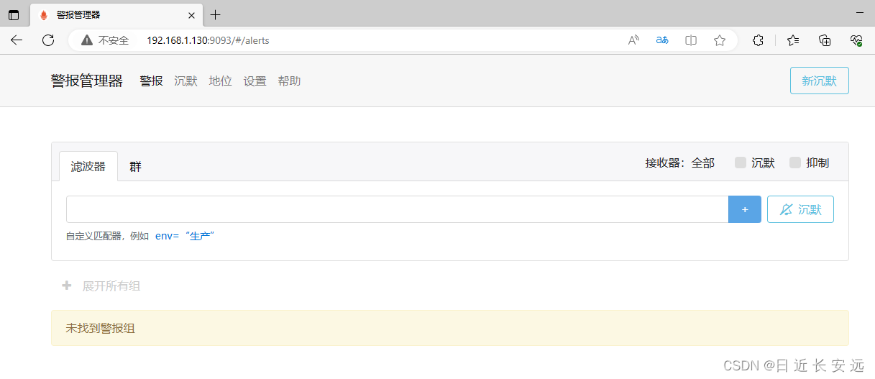Open the 帮助 nav item
This screenshot has height=379, width=875.
[x=289, y=81]
